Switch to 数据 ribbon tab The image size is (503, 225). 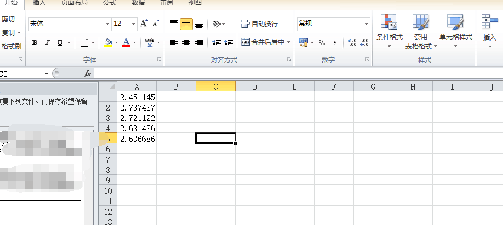point(138,3)
